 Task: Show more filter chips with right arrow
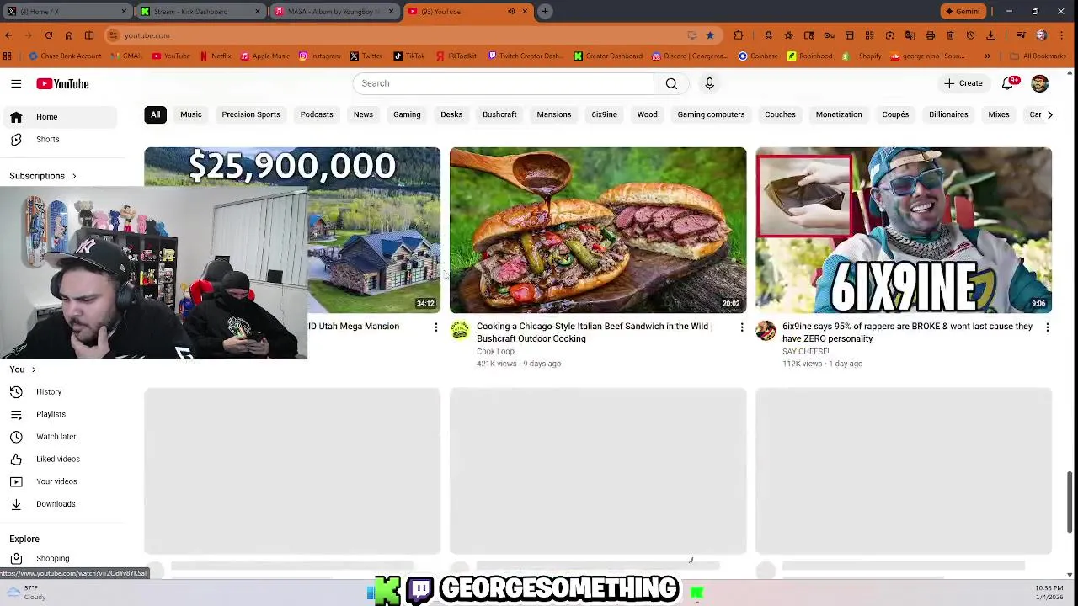click(x=1049, y=114)
